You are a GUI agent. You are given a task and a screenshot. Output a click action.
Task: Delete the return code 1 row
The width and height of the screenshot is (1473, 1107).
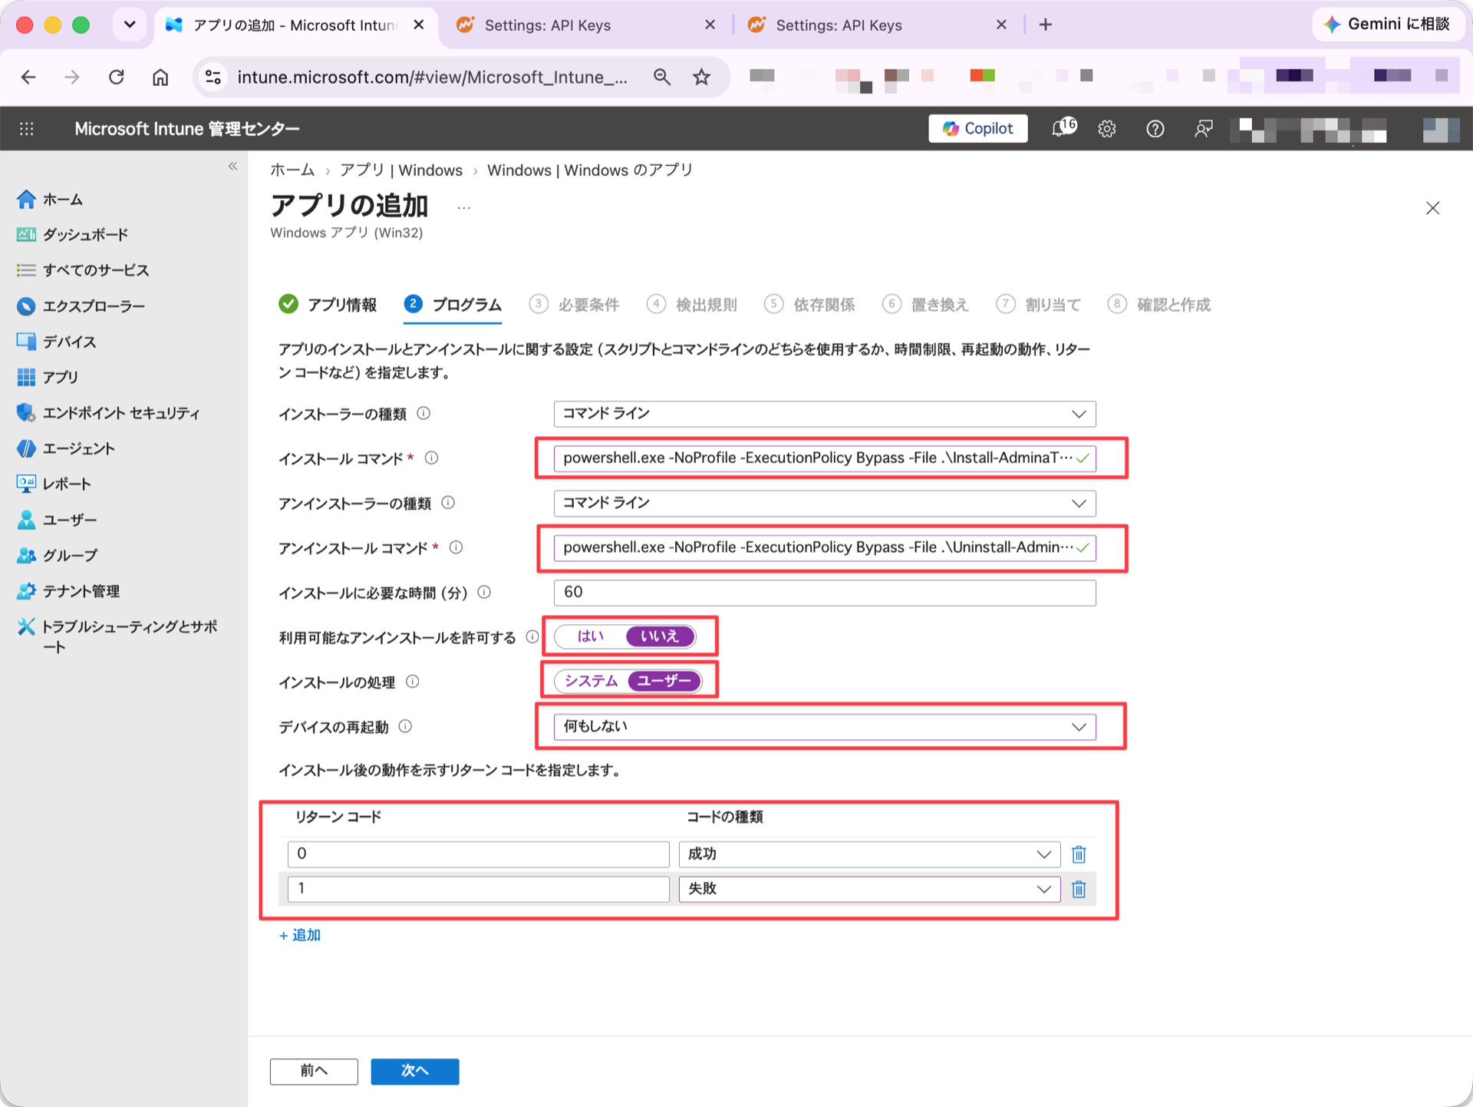pos(1079,890)
